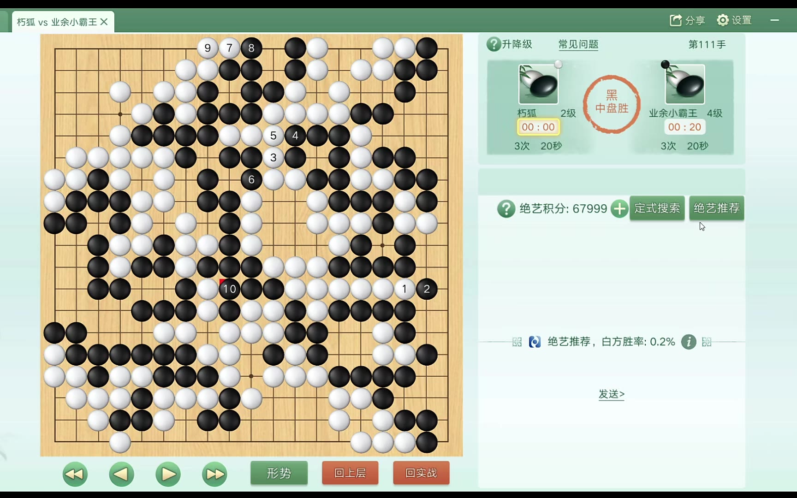Open the 常见问题 FAQ link
Image resolution: width=797 pixels, height=498 pixels.
click(578, 44)
